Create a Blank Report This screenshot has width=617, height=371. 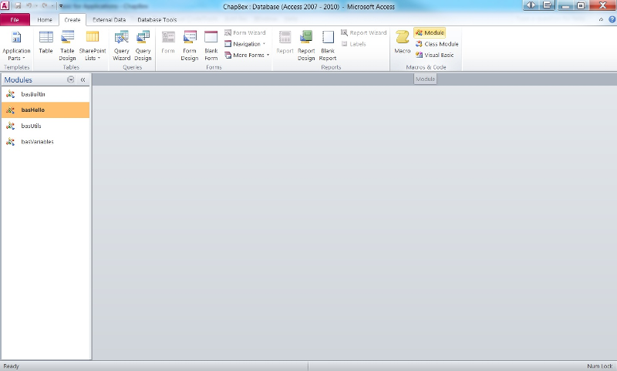327,46
